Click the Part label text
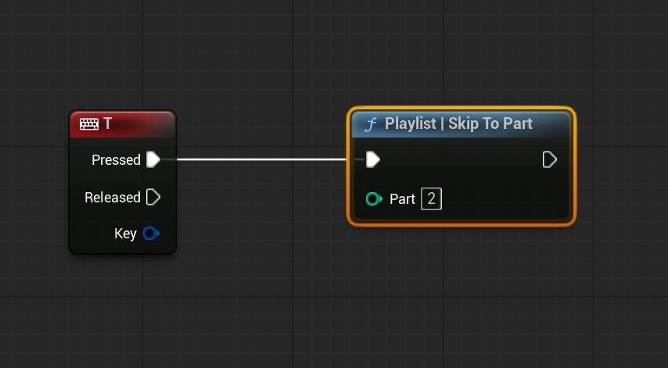The width and height of the screenshot is (668, 368). click(402, 199)
